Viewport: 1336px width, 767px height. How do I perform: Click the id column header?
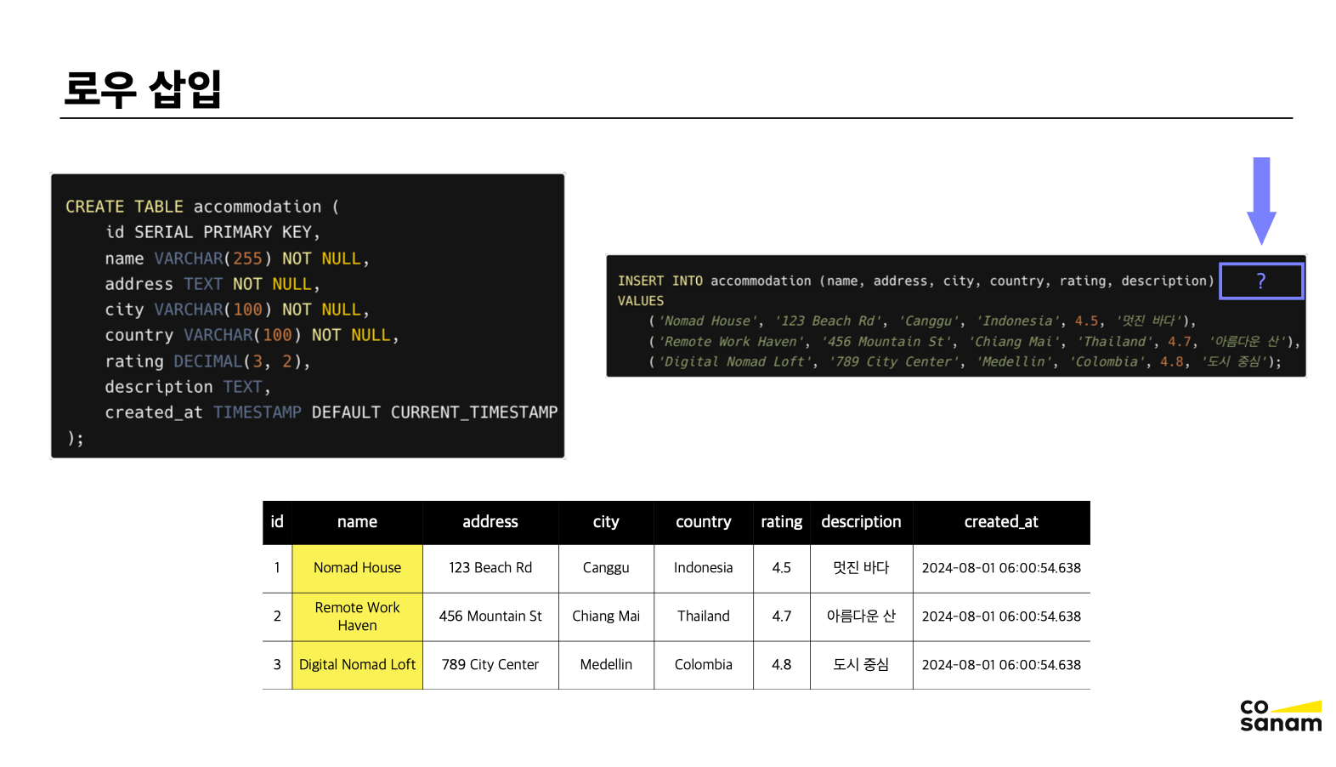tap(277, 522)
